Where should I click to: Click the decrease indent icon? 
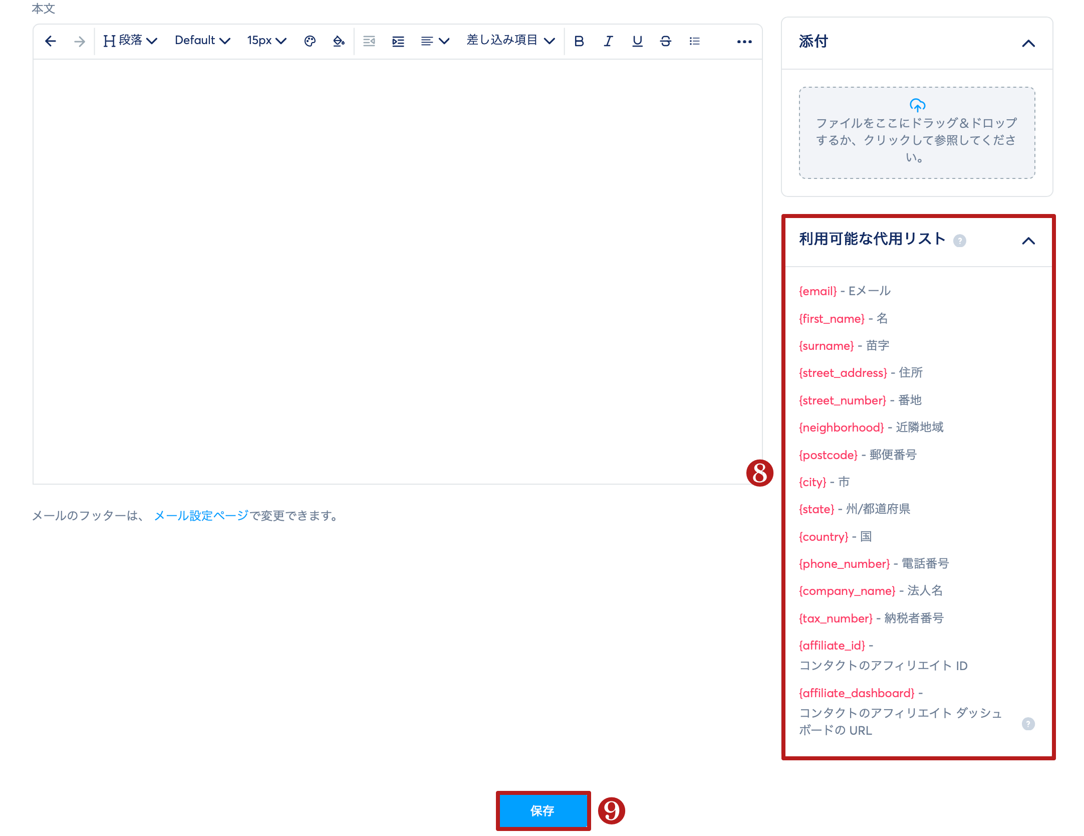click(x=369, y=41)
